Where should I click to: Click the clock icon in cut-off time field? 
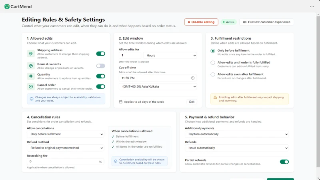click(192, 78)
